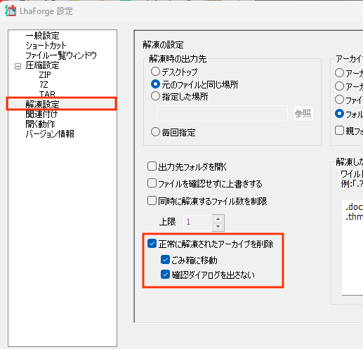
Task: Increase the 上限 value with up arrow
Action: [218, 219]
